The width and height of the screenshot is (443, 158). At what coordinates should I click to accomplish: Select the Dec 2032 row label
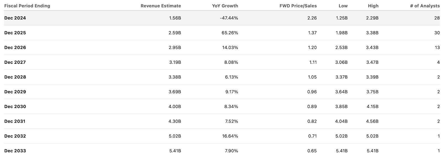pos(15,136)
